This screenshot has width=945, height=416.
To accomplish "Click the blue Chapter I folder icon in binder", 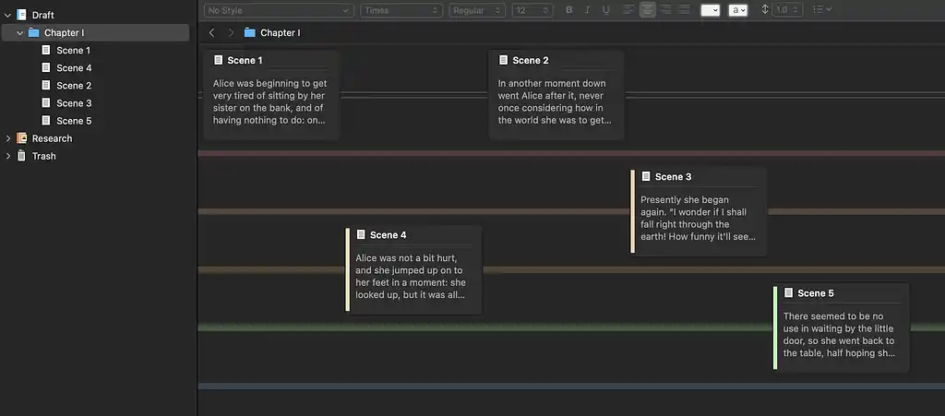I will tap(34, 32).
